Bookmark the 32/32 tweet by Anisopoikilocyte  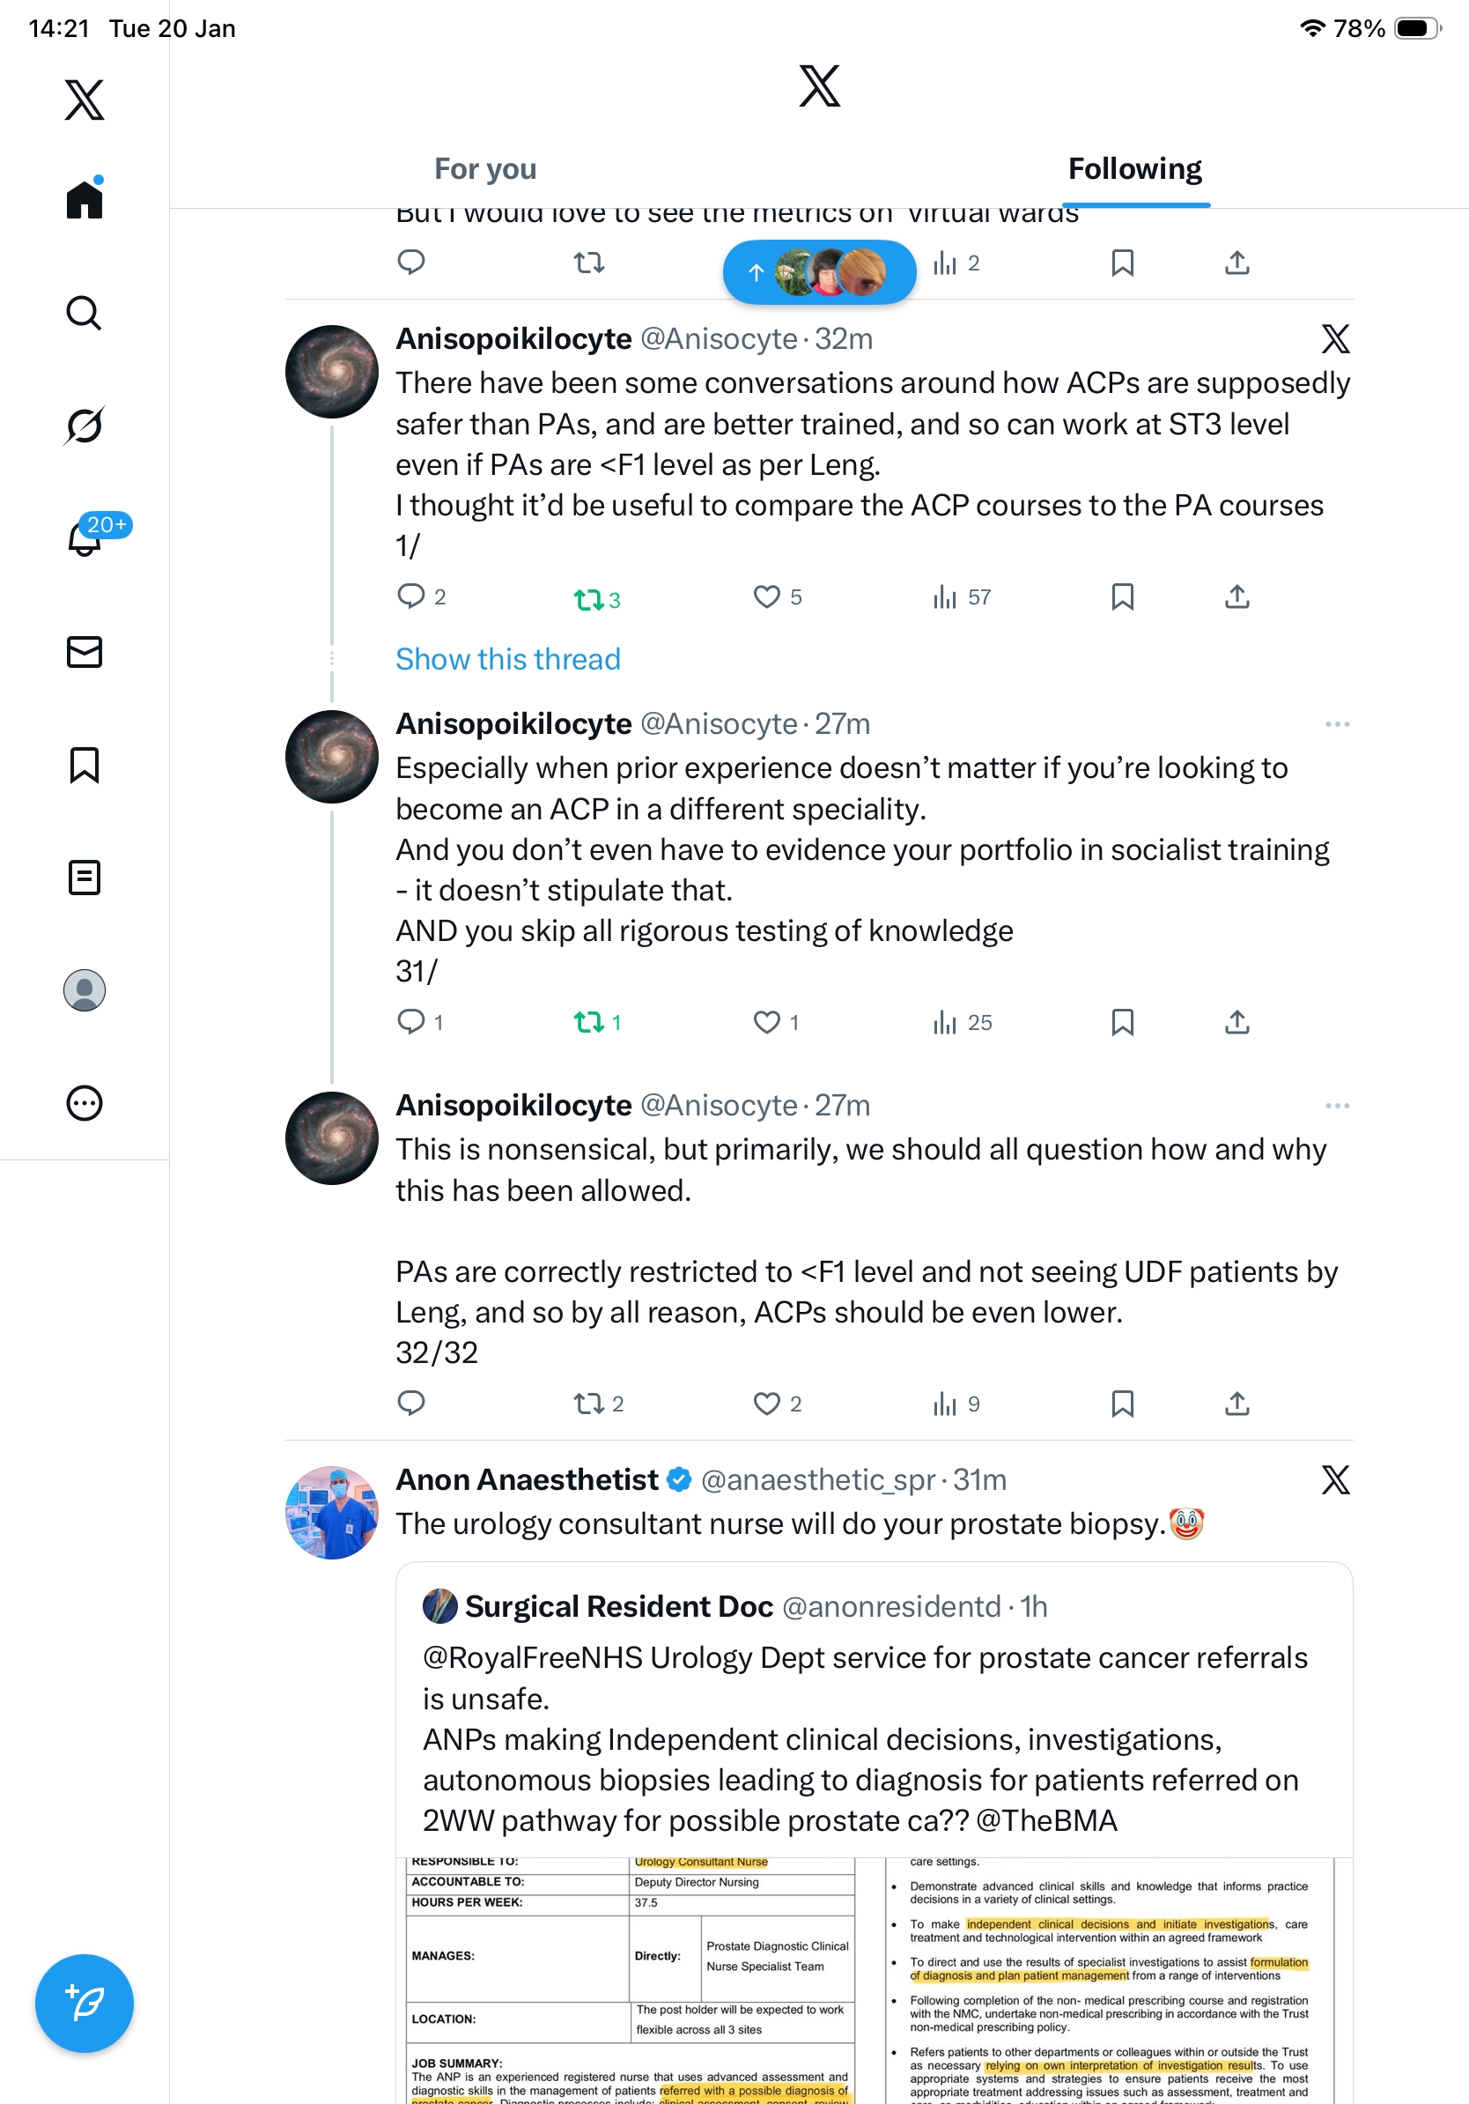point(1122,1403)
